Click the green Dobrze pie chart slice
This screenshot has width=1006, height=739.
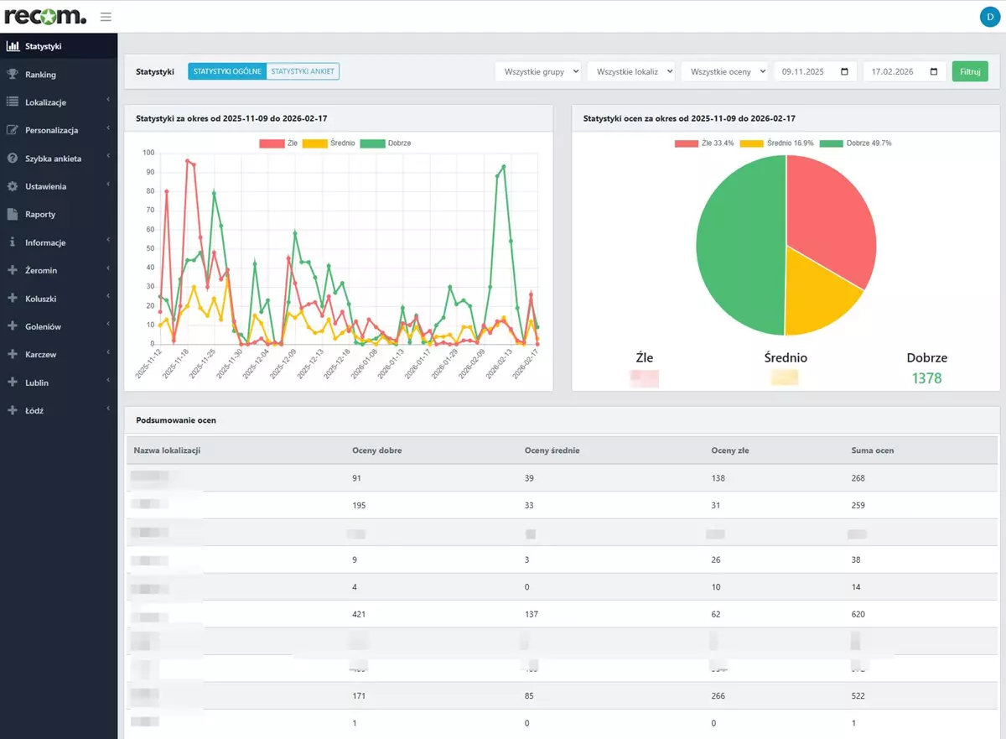point(736,243)
